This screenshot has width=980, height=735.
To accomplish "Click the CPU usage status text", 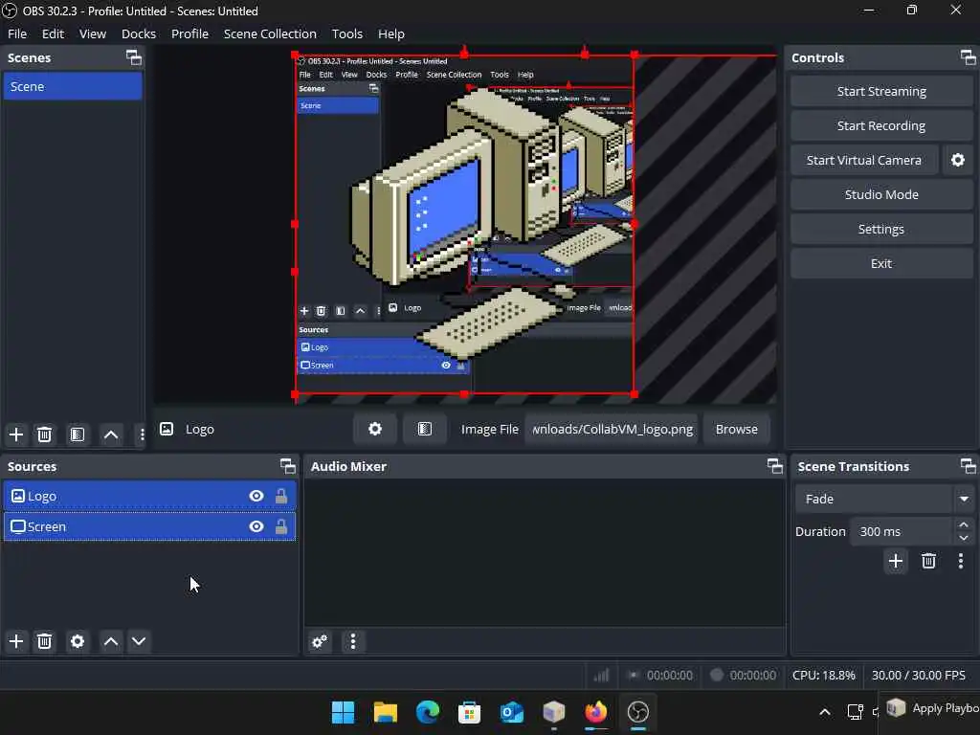I will coord(824,675).
